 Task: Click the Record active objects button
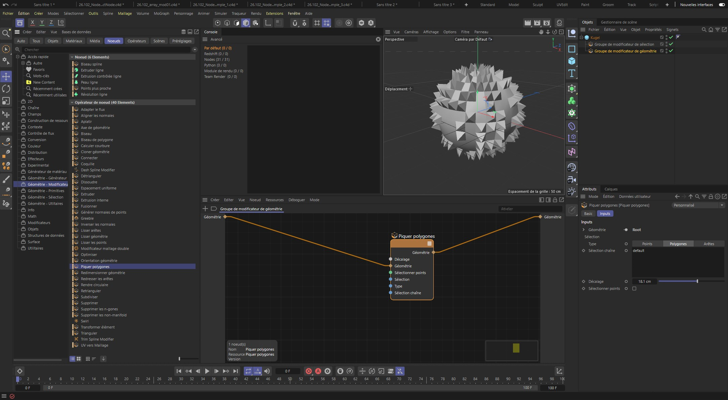tap(308, 371)
